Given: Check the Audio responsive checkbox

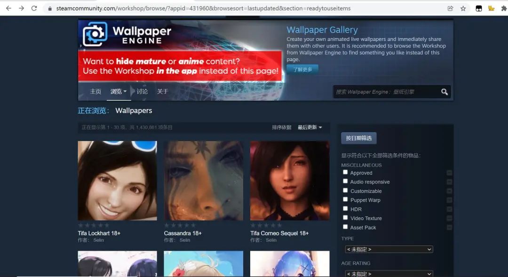Looking at the screenshot, I should click(x=345, y=182).
